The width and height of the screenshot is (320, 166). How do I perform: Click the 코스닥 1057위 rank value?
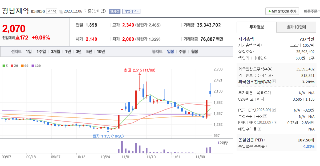point(302,45)
